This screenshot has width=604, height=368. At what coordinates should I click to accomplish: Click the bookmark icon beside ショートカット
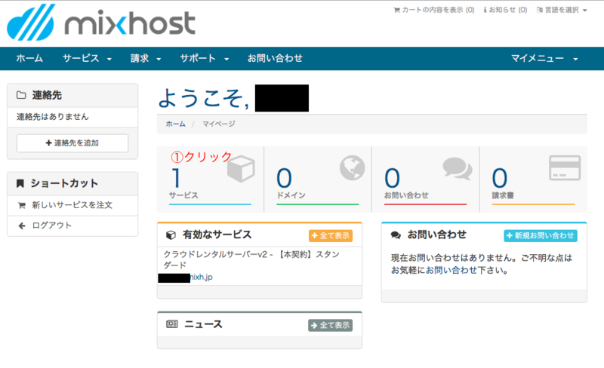20,183
